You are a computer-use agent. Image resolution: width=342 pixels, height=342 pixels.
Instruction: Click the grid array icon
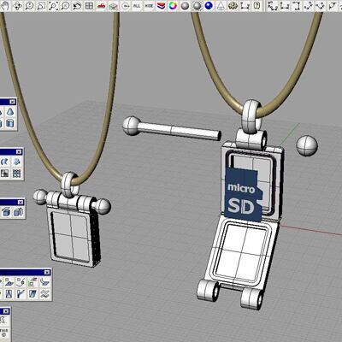[x=17, y=173]
